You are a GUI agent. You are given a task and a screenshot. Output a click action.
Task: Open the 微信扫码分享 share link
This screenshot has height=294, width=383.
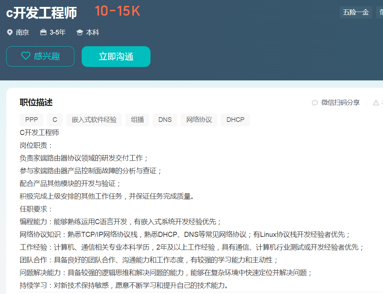tap(340, 103)
